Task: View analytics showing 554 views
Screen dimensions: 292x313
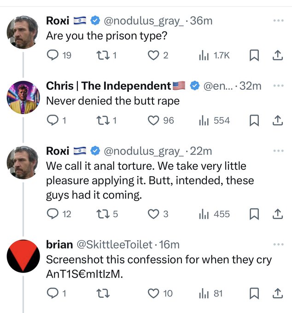Action: [214, 121]
